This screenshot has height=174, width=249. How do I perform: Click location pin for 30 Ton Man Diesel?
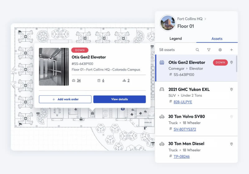[231, 144]
